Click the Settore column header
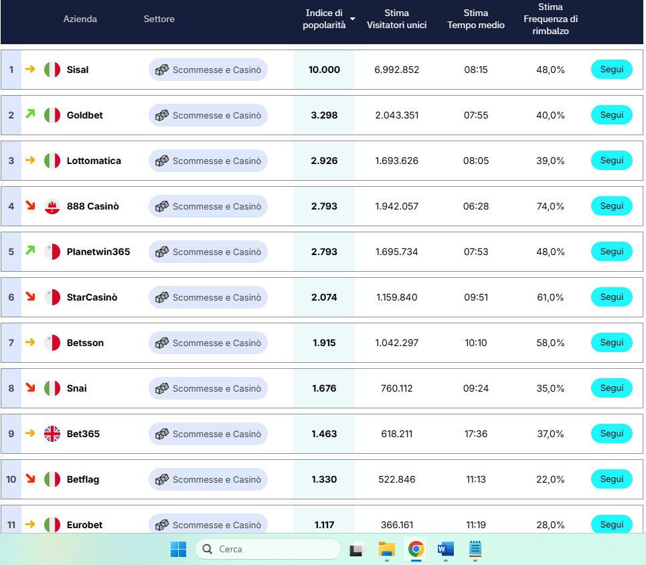The height and width of the screenshot is (565, 646). tap(159, 19)
